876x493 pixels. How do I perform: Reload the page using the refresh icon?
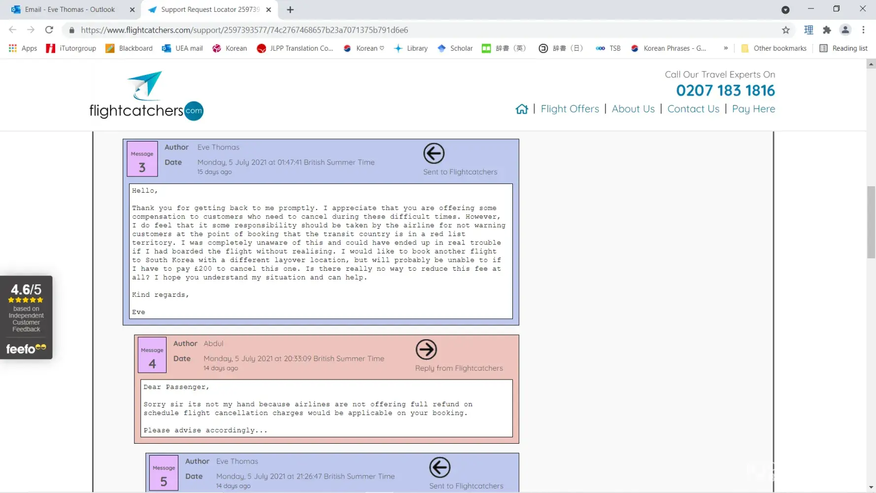(x=49, y=30)
